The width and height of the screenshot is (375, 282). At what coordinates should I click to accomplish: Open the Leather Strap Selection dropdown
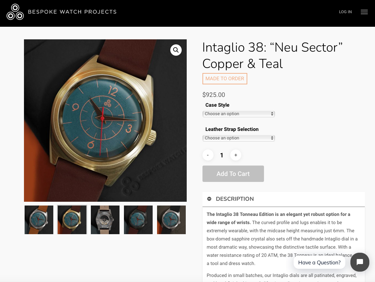[238, 138]
